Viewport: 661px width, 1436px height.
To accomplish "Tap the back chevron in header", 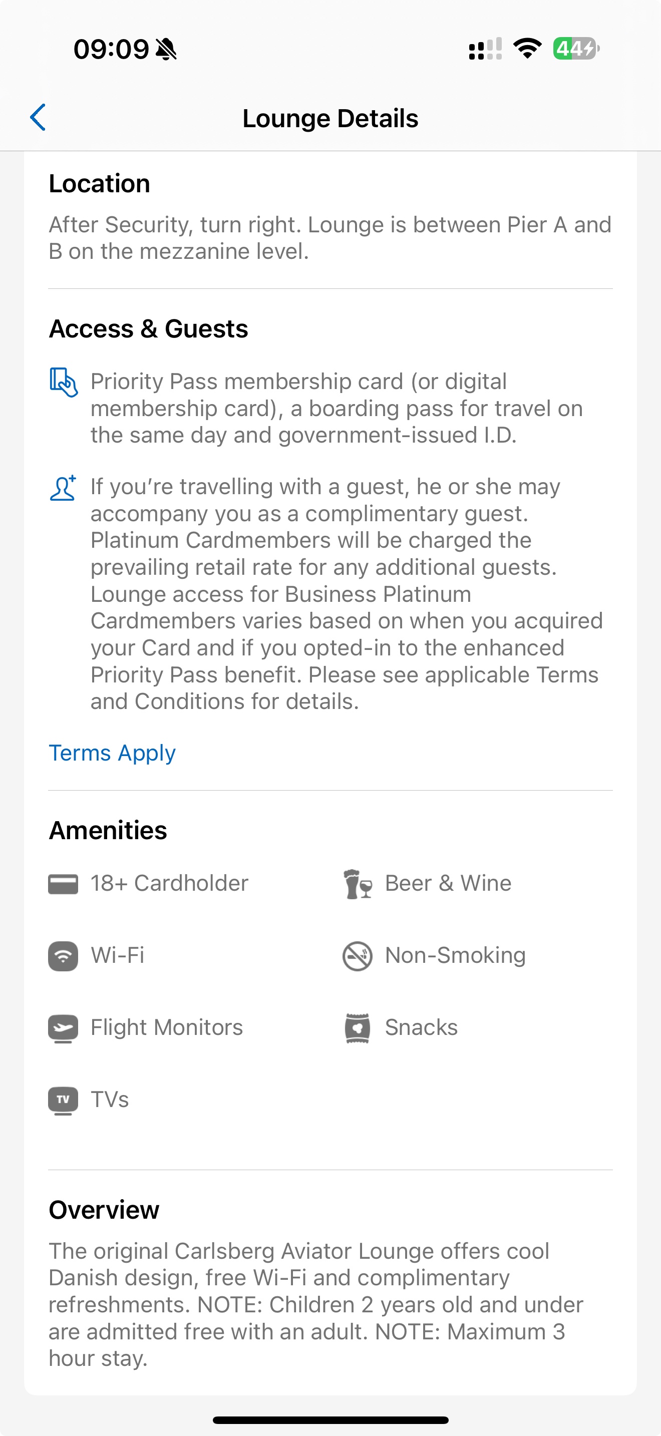I will (38, 118).
